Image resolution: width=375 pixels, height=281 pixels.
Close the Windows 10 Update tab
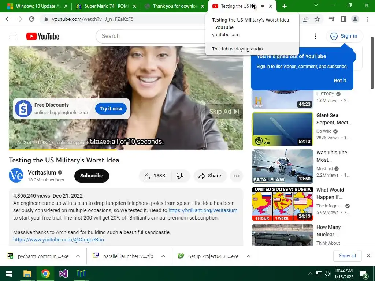(66, 6)
